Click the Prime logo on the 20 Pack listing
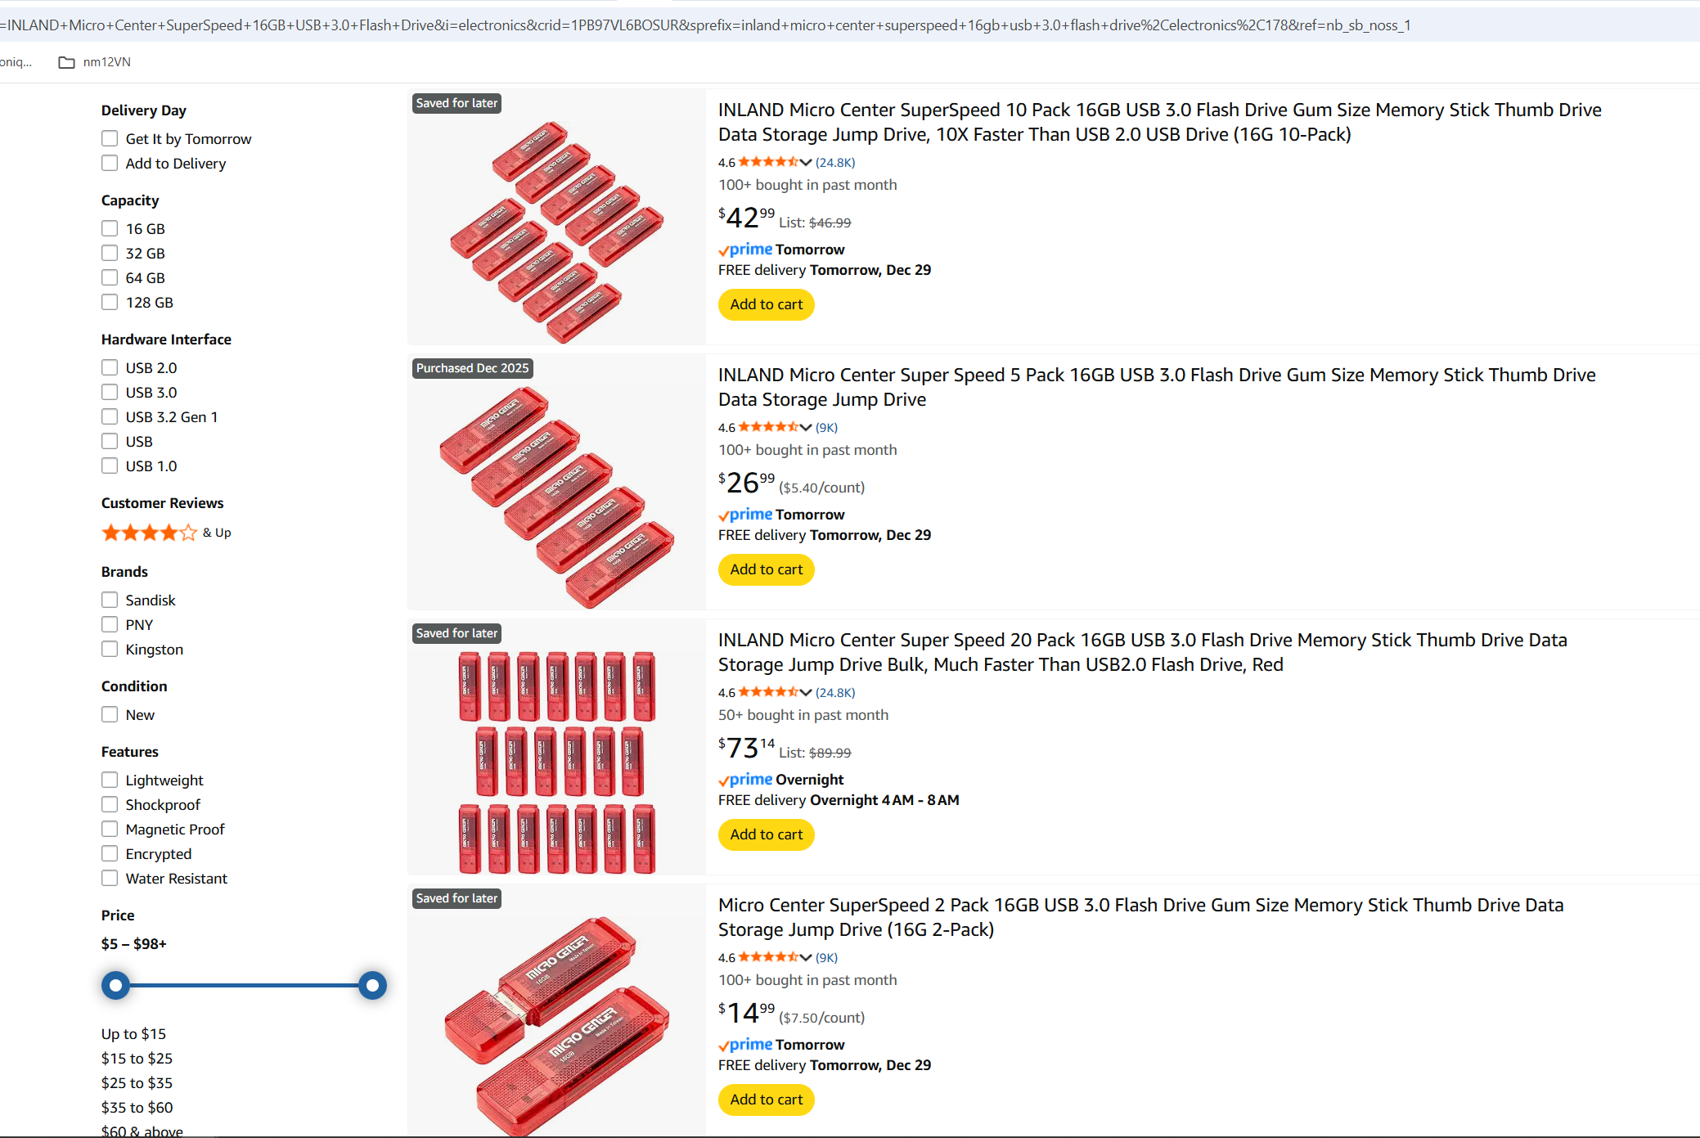The height and width of the screenshot is (1138, 1700). pyautogui.click(x=745, y=780)
